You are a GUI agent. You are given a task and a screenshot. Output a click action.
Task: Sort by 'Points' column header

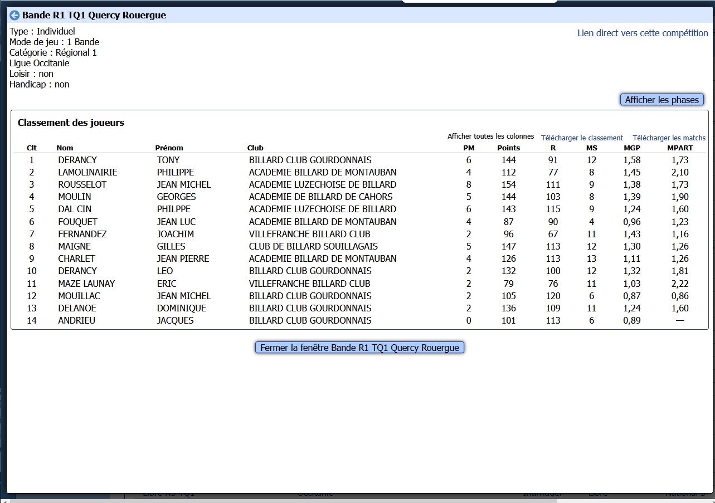click(x=508, y=148)
